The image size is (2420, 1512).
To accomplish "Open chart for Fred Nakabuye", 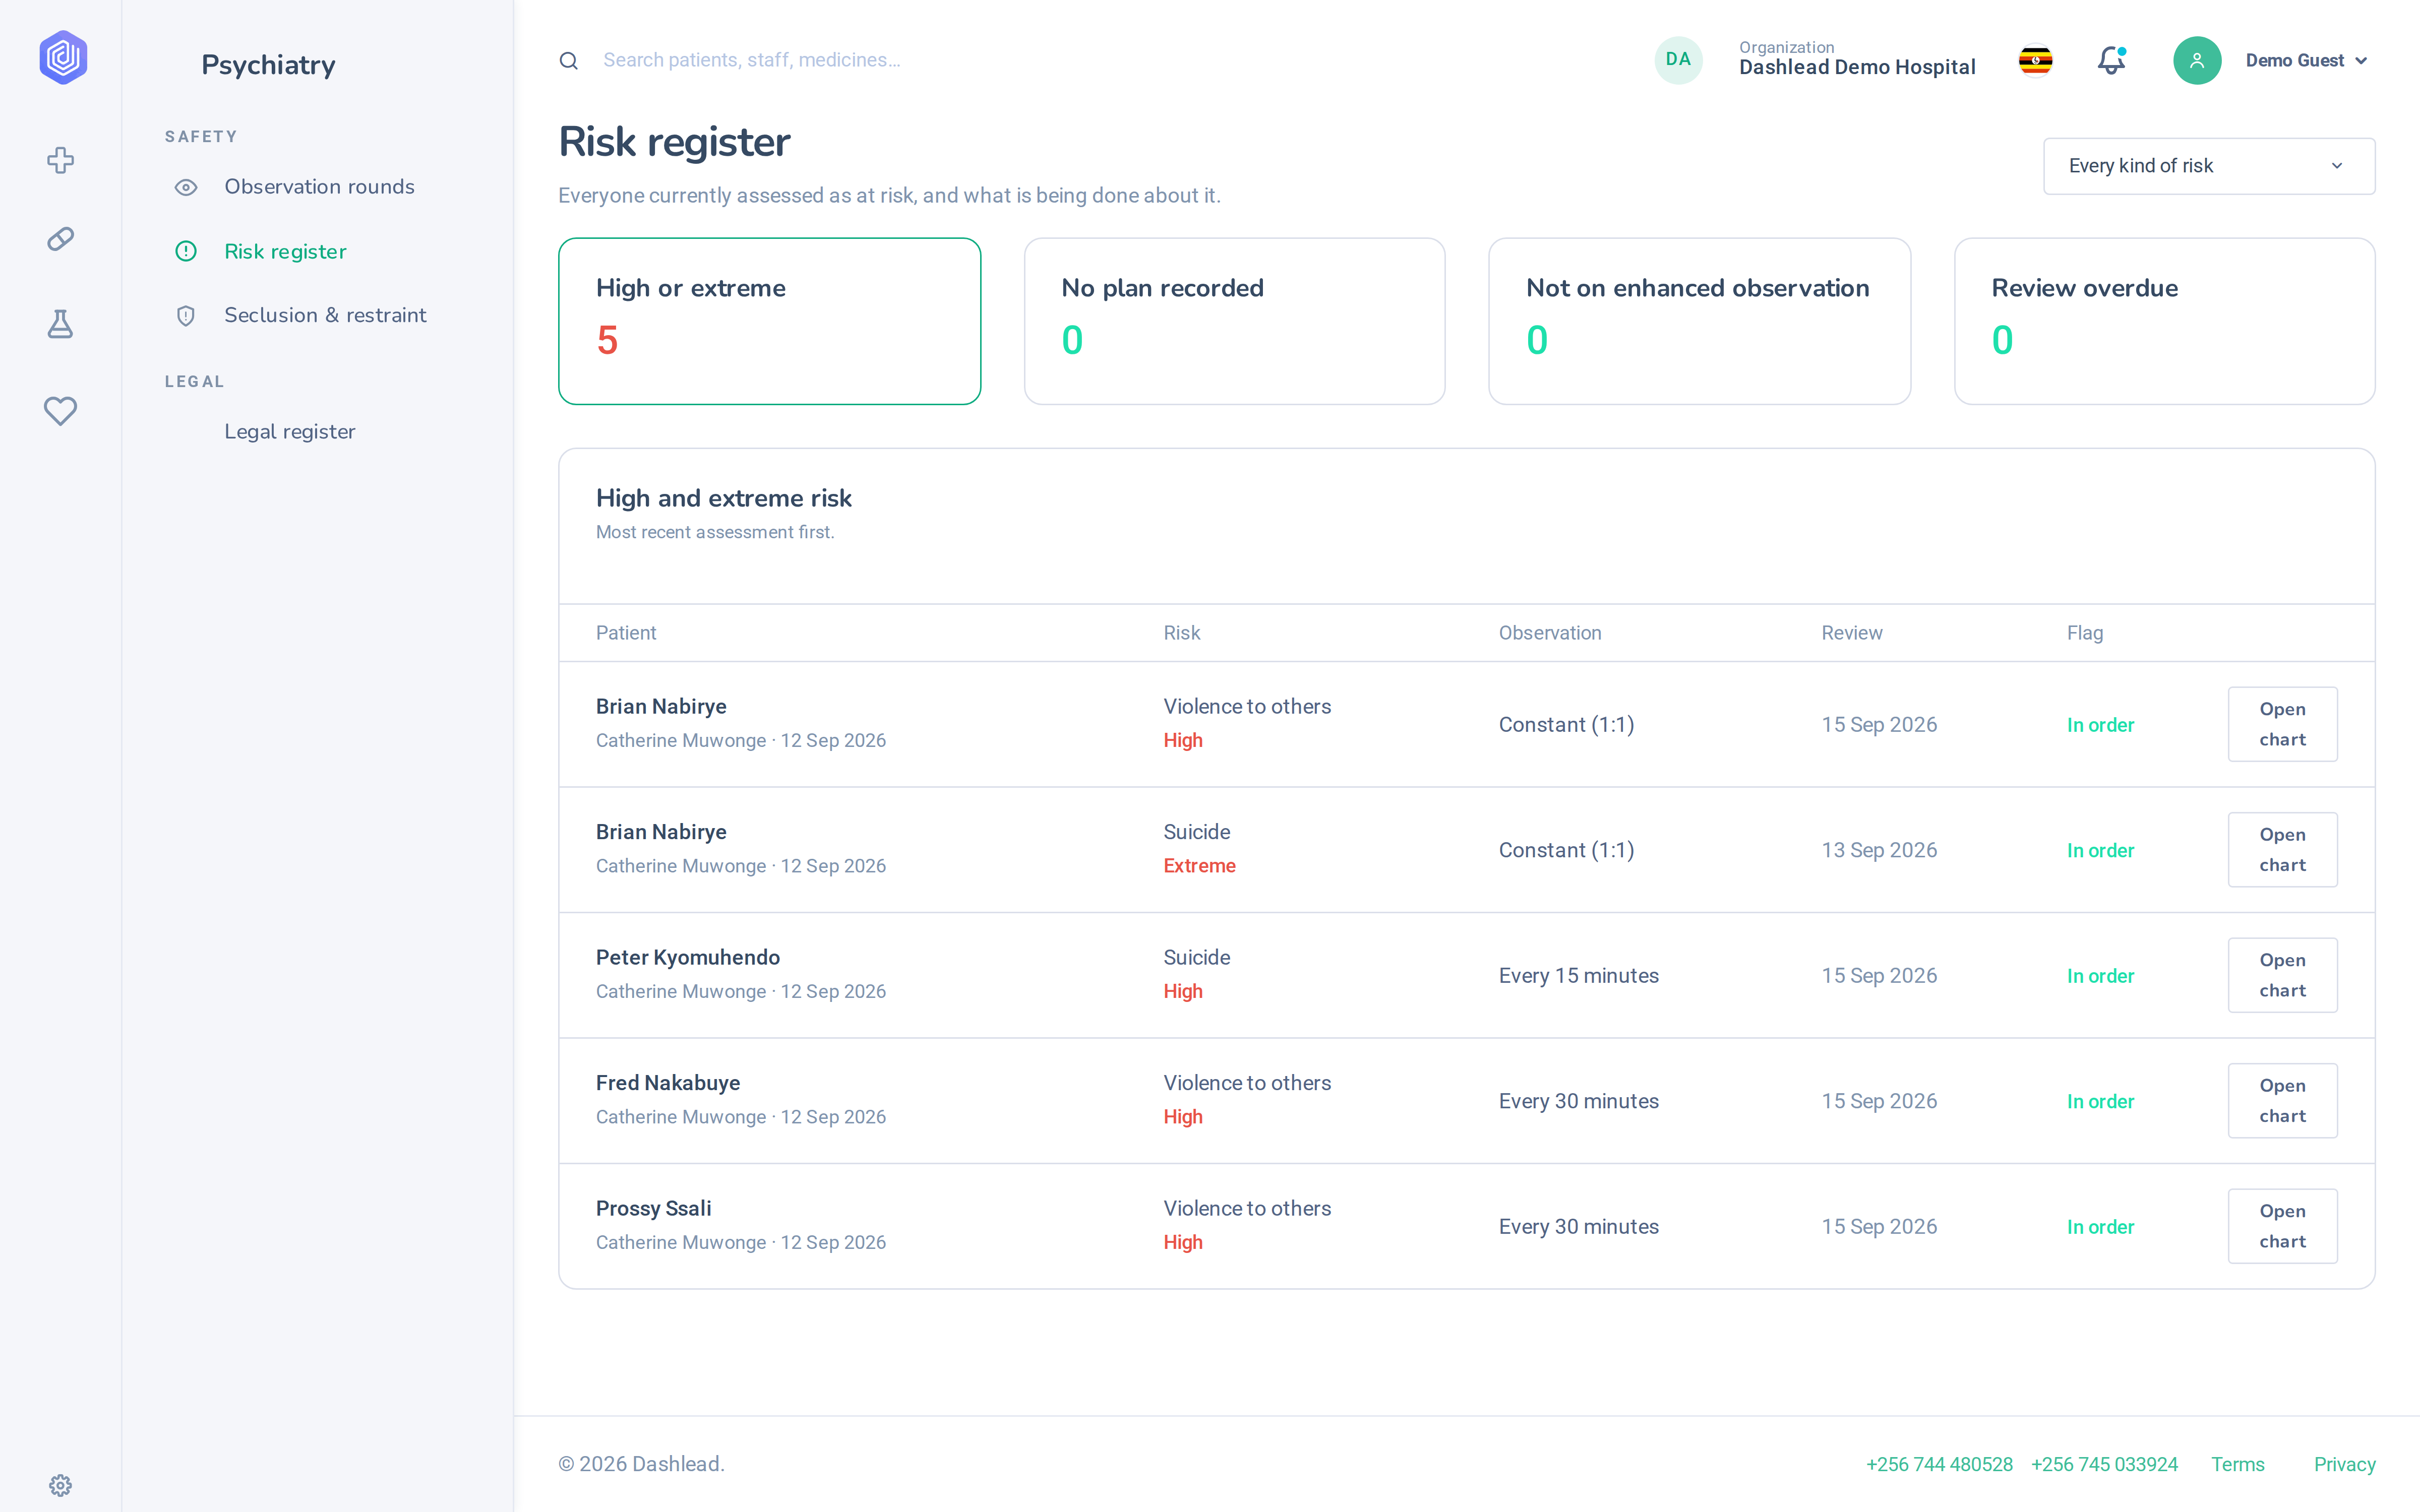I will (2282, 1101).
